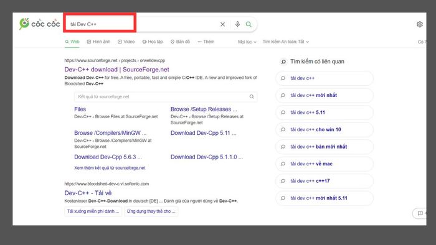436x245 pixels.
Task: Open the Files sitelink
Action: point(80,109)
